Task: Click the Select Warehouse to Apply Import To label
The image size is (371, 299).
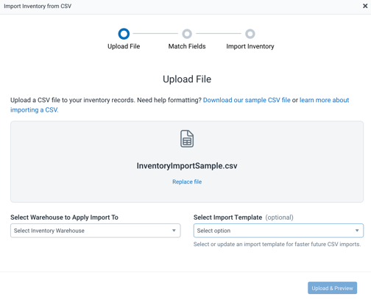Action: [x=64, y=217]
